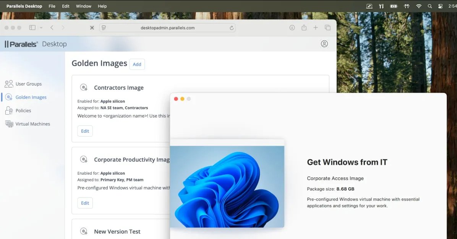Click the User Groups people icon
Image resolution: width=457 pixels, height=239 pixels.
click(x=9, y=84)
